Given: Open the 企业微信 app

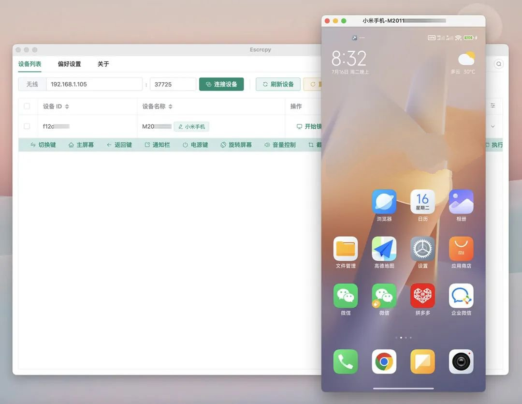Looking at the screenshot, I should point(461,296).
